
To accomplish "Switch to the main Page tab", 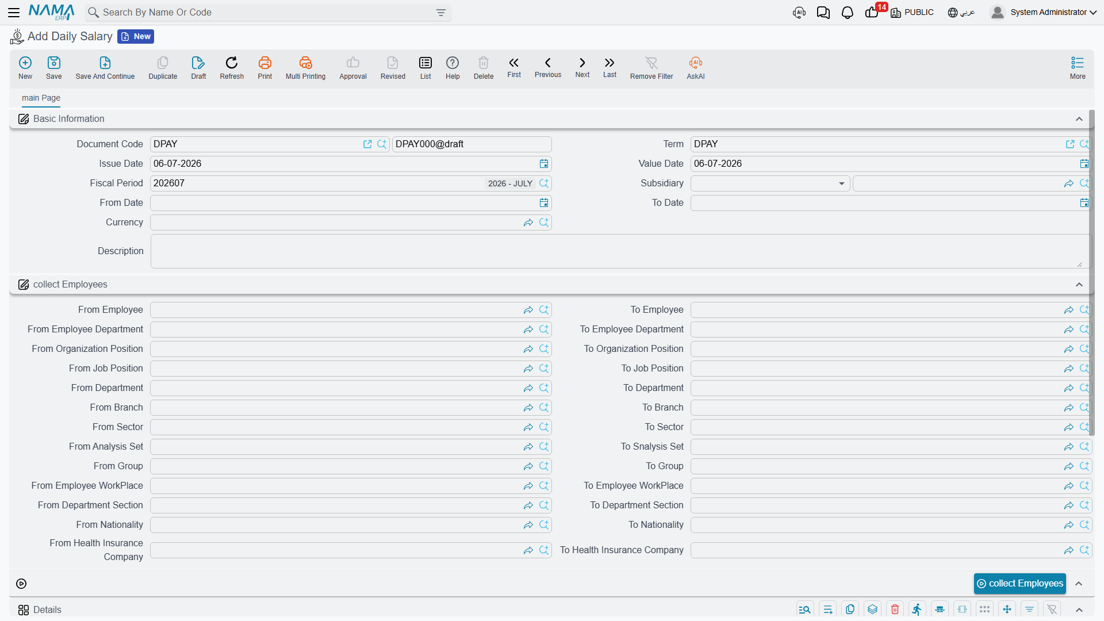I will (x=41, y=98).
